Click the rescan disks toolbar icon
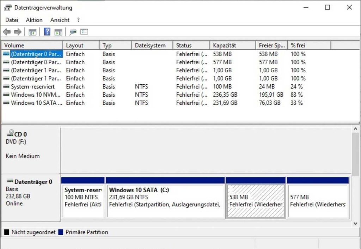361x249 pixels. [73, 32]
